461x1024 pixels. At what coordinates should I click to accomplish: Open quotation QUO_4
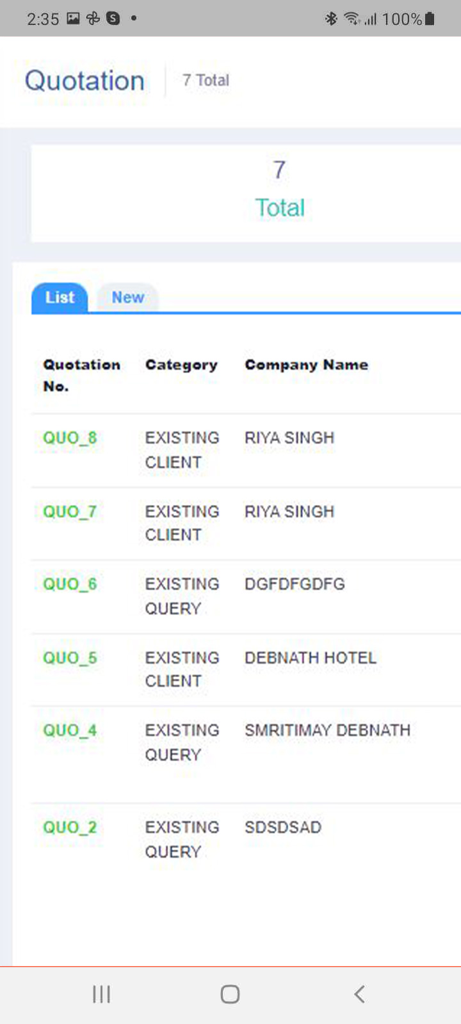tap(70, 730)
